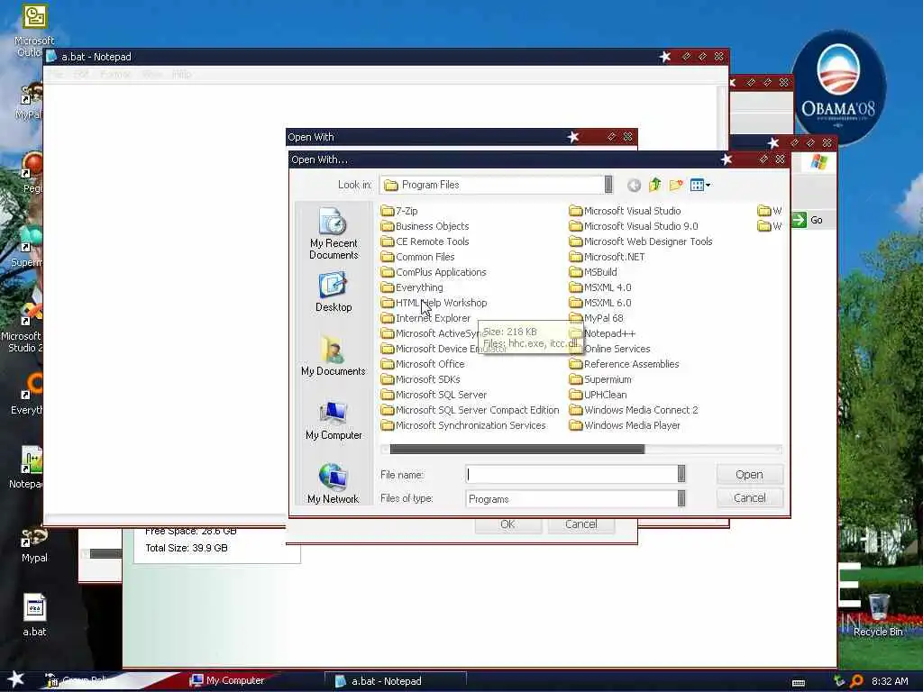Switch to a.bat - Notepad taskbar button
The image size is (923, 692).
(x=395, y=681)
